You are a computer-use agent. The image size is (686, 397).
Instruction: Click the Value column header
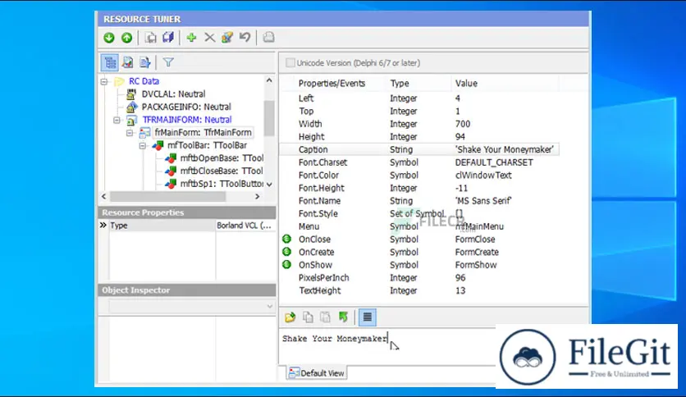(x=466, y=83)
